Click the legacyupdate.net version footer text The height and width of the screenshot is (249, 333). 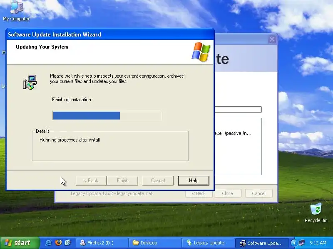pos(112,193)
